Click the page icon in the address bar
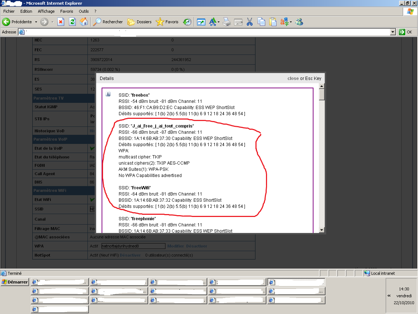This screenshot has height=314, width=418. [x=22, y=32]
